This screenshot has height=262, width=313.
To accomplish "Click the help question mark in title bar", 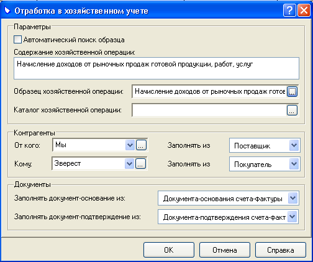I will (x=289, y=10).
